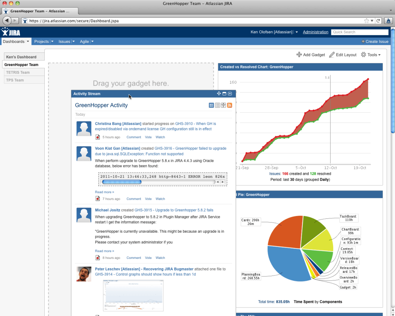Click the Quick Search input field

(x=360, y=32)
